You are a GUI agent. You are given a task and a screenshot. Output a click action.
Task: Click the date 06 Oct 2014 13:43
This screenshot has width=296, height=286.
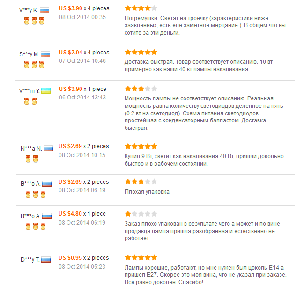pos(82,98)
